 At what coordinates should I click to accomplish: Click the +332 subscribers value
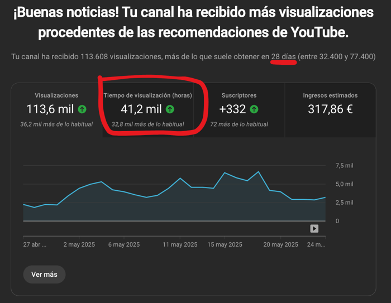pos(232,109)
